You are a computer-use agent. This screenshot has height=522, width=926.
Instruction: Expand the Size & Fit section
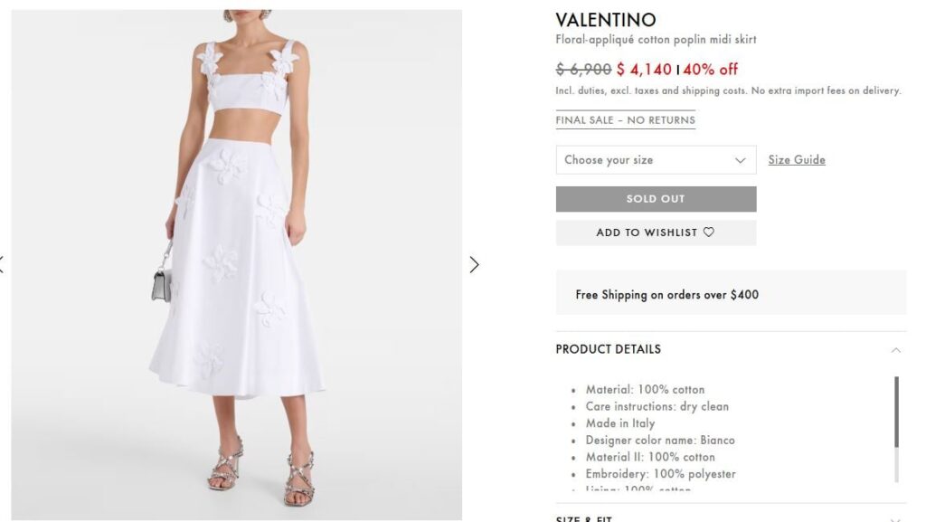tap(896, 519)
